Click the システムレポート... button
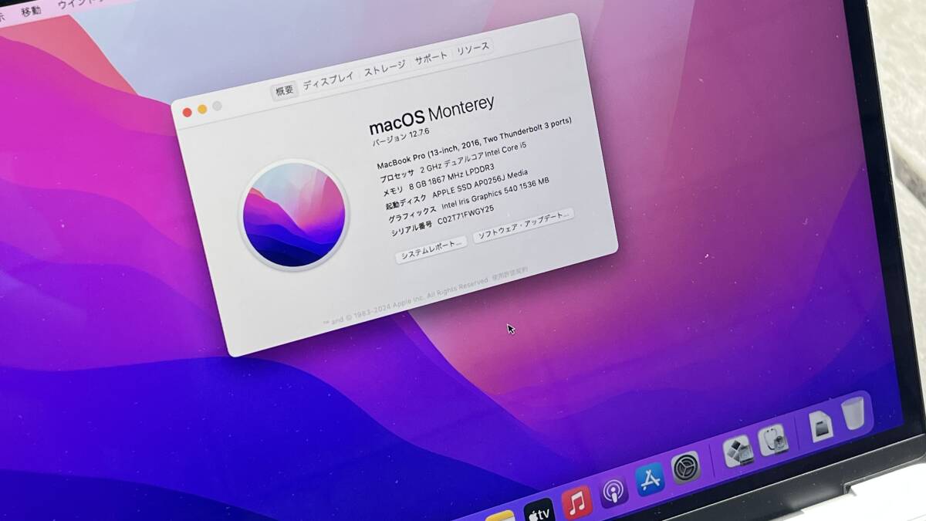 (431, 249)
